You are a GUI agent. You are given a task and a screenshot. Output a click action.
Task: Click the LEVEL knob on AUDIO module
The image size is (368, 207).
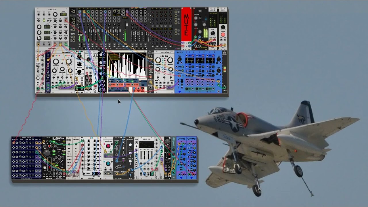[x=213, y=33]
